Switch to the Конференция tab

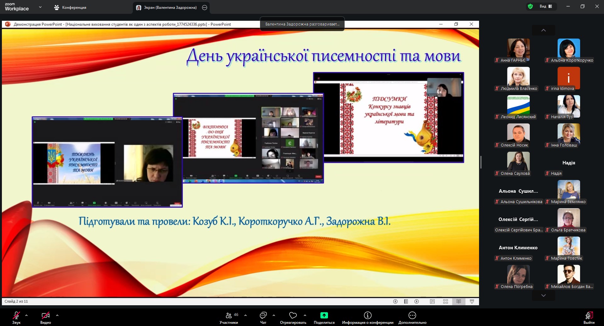coord(70,8)
